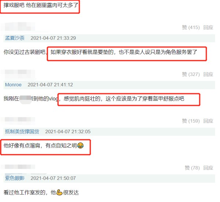Open 抵制美货撑国货 user profile link
The height and width of the screenshot is (202, 220).
click(x=22, y=132)
